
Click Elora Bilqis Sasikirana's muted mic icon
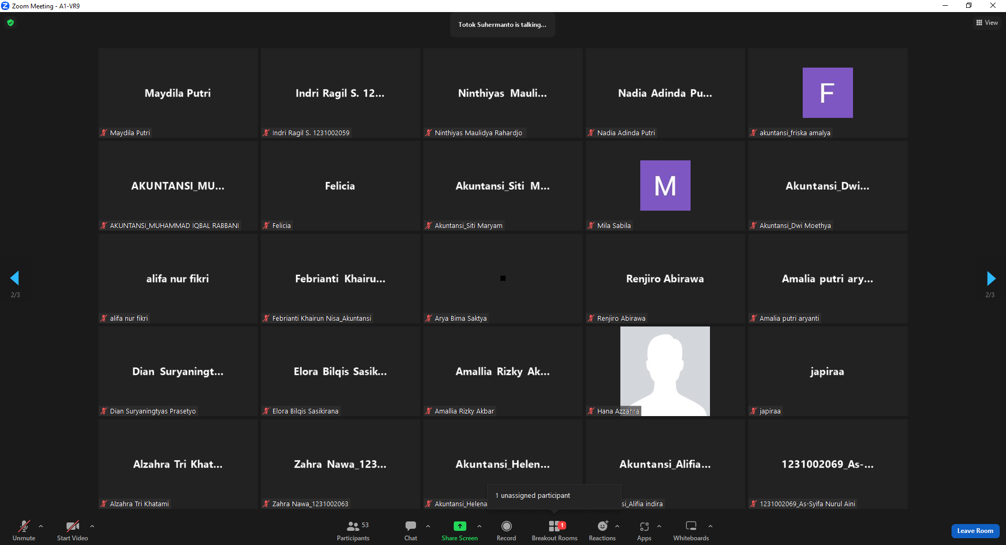[x=266, y=411]
